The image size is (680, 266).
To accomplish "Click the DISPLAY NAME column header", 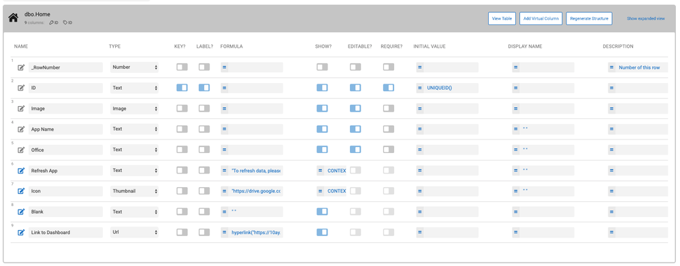I will 525,46.
